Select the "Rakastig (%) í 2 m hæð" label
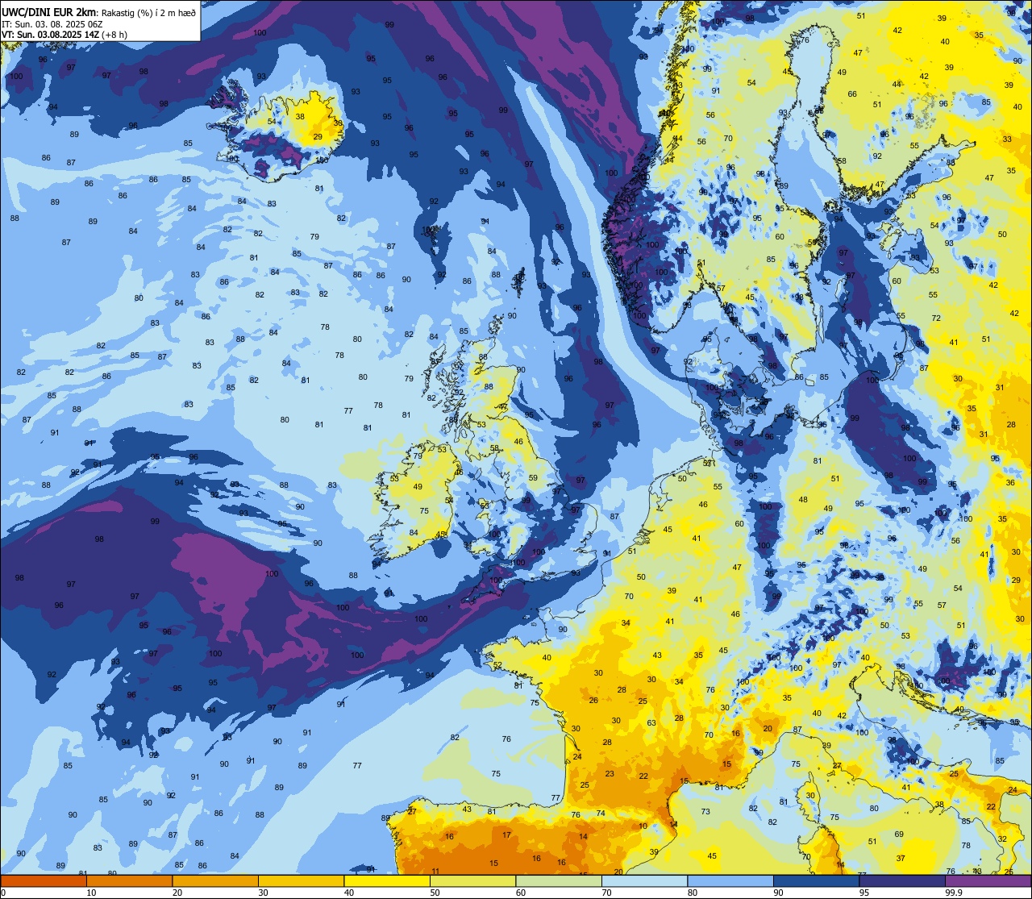The image size is (1032, 899). [148, 13]
